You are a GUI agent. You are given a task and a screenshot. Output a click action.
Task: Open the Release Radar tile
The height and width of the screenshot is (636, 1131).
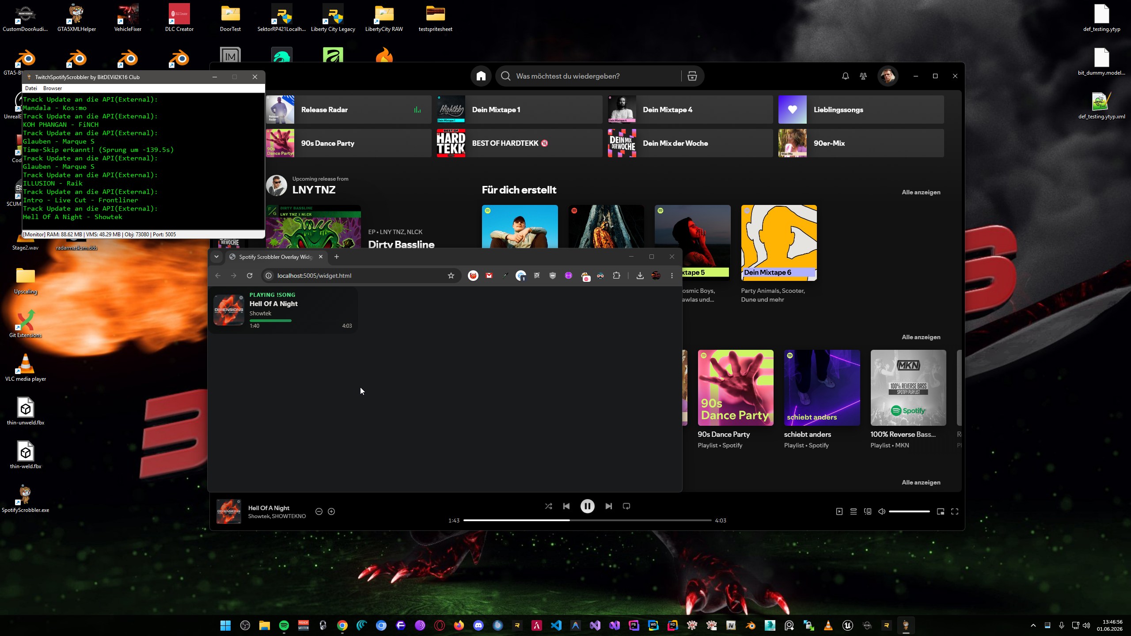pyautogui.click(x=349, y=110)
